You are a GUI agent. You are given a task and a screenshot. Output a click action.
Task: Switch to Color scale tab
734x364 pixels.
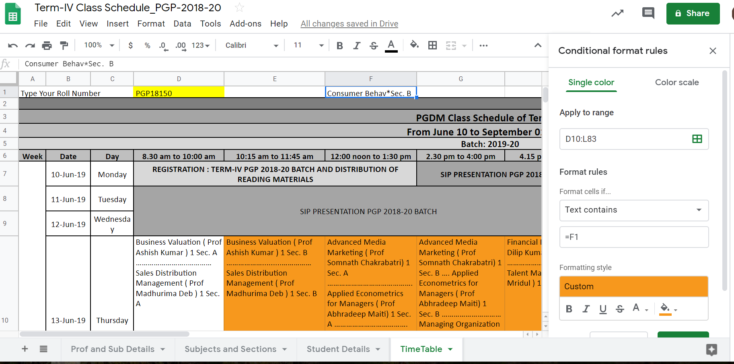click(677, 82)
